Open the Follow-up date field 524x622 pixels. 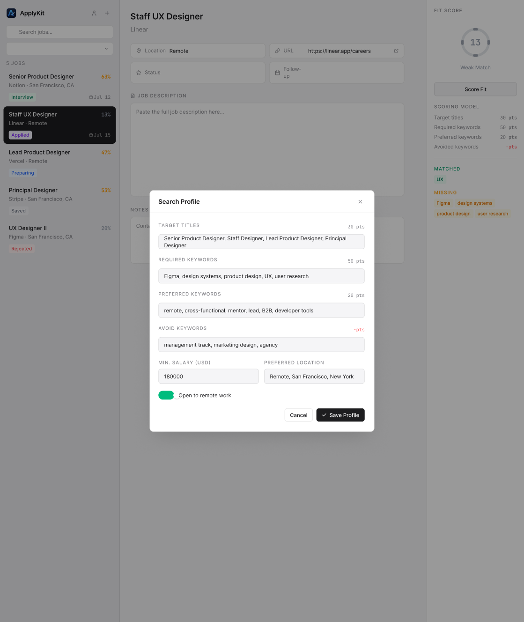(x=336, y=73)
